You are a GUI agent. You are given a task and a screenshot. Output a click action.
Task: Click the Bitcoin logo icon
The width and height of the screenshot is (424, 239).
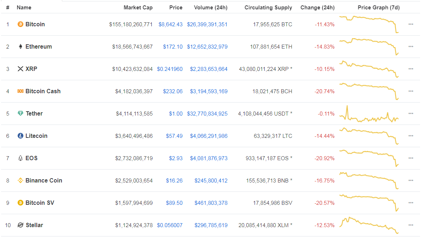20,24
